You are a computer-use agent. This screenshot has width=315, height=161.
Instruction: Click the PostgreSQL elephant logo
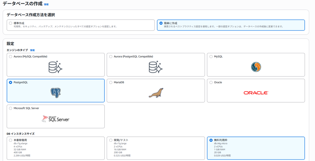coord(56,93)
